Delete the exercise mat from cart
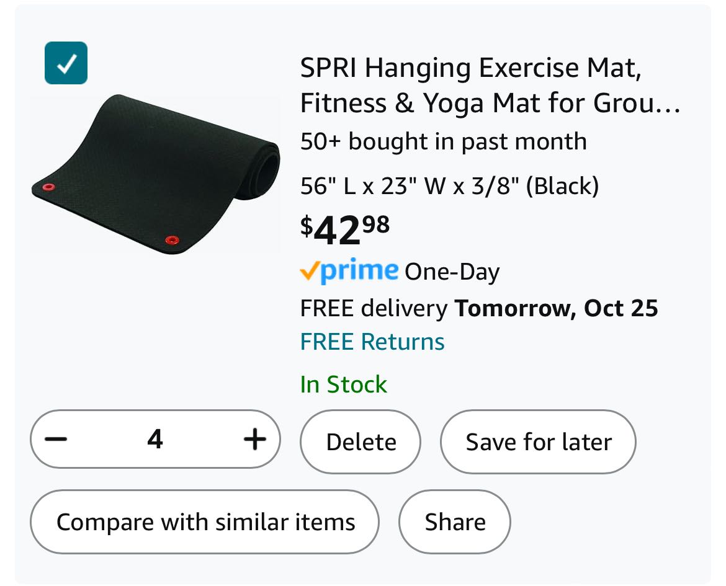This screenshot has width=726, height=586. (361, 442)
